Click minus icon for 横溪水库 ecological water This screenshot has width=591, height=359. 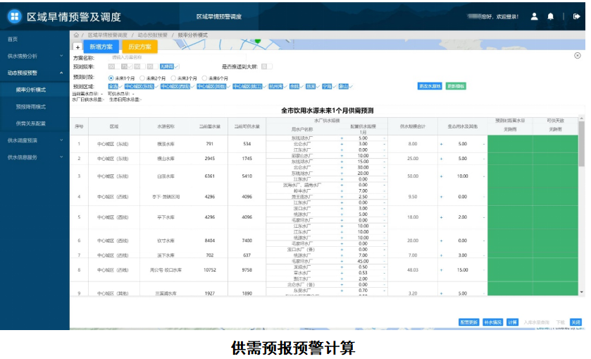484,144
